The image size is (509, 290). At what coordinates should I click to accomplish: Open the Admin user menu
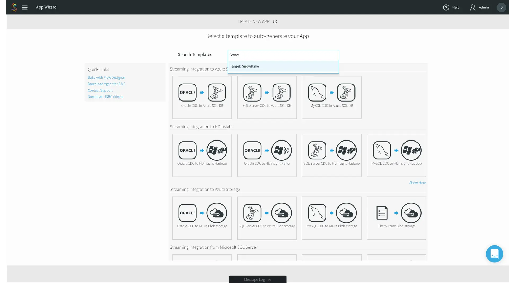pyautogui.click(x=479, y=7)
